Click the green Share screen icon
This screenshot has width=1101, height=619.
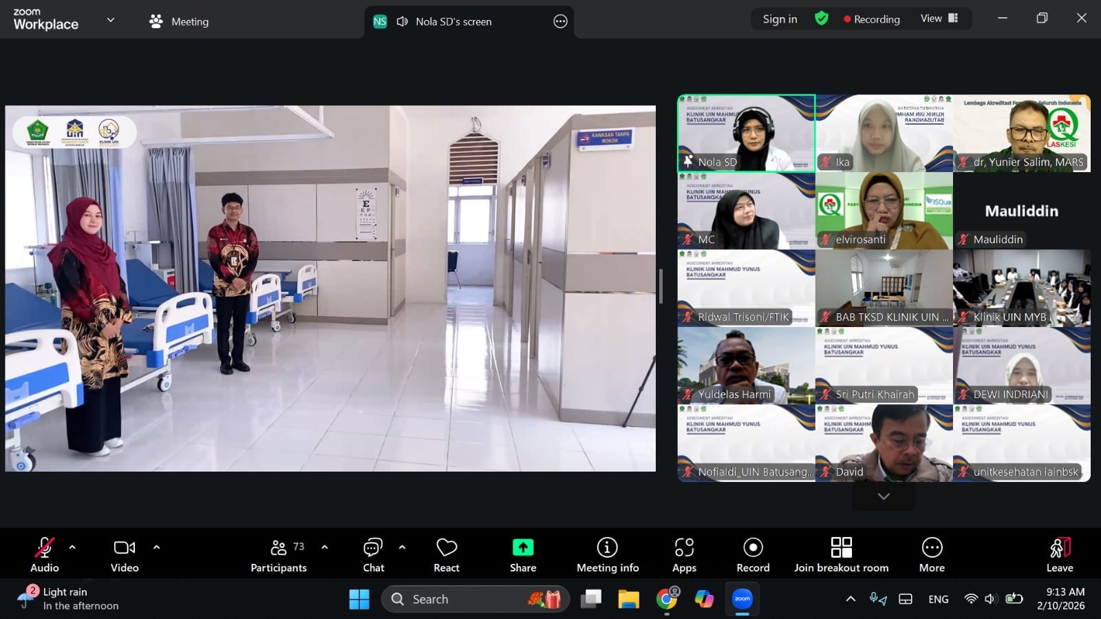pyautogui.click(x=522, y=547)
